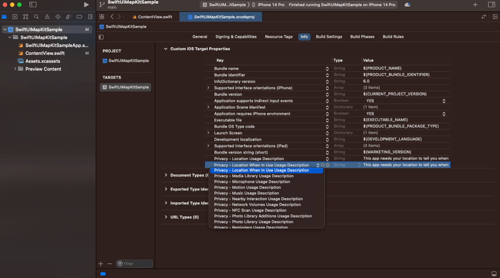
Task: Toggle the navigator sidebar visibility
Action: point(33,5)
